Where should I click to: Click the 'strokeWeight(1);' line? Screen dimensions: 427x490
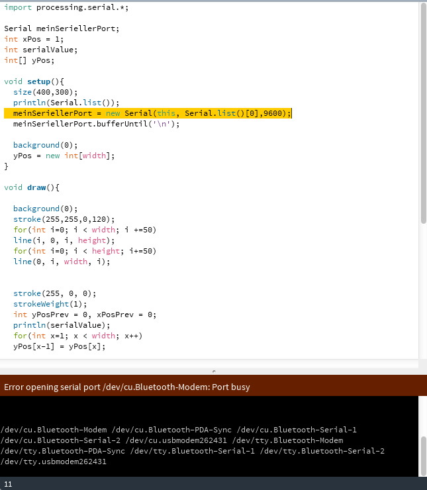pos(50,304)
